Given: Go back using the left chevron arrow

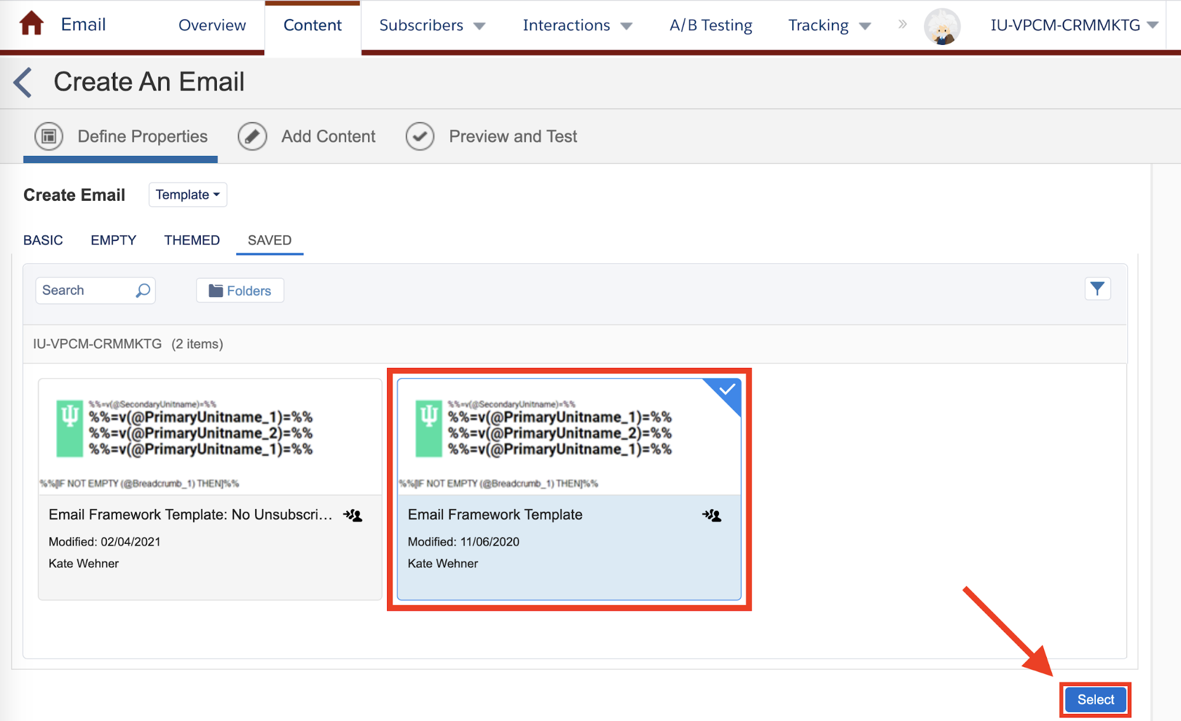Looking at the screenshot, I should (x=23, y=82).
